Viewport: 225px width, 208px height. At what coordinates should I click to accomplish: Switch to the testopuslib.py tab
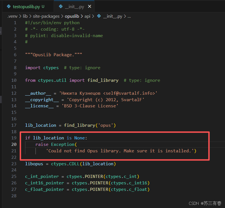click(x=27, y=6)
